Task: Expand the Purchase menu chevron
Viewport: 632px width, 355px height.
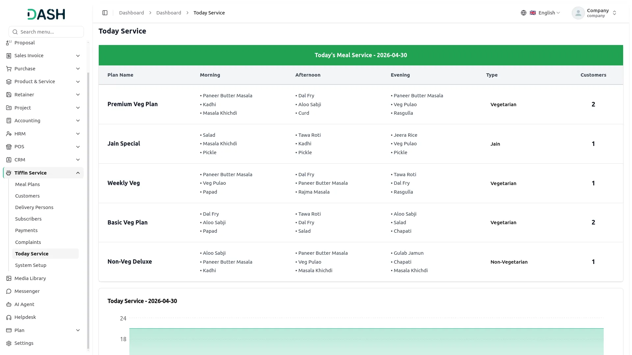Action: point(78,69)
